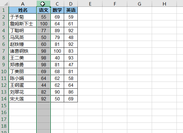The height and width of the screenshot is (133, 183).
Task: Select the cell containing 马凤英
Action: pos(23,38)
